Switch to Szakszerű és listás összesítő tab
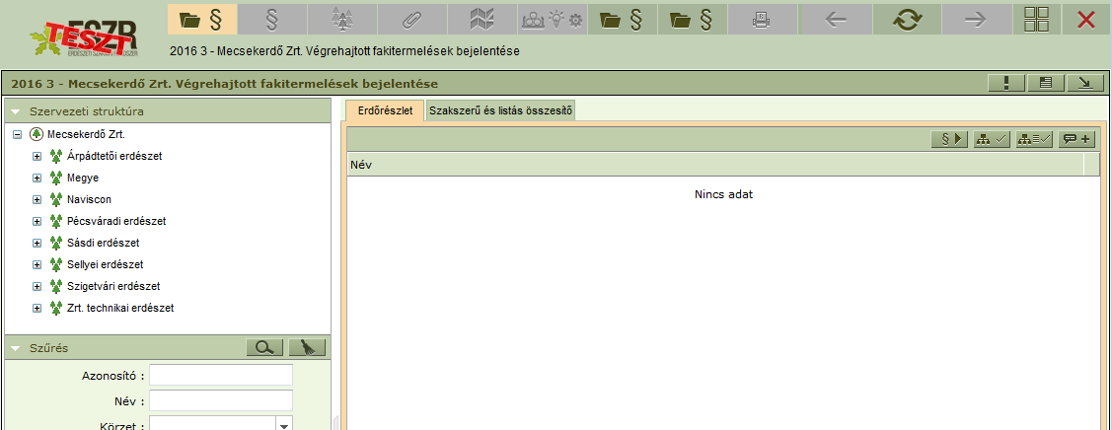 [x=500, y=111]
